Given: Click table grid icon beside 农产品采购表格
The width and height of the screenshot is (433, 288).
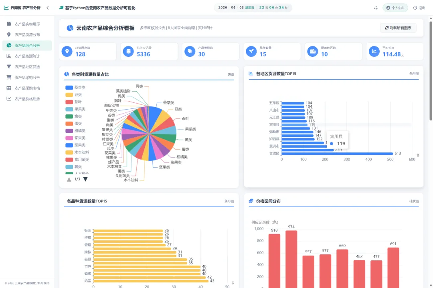Looking at the screenshot, I should tap(9, 88).
